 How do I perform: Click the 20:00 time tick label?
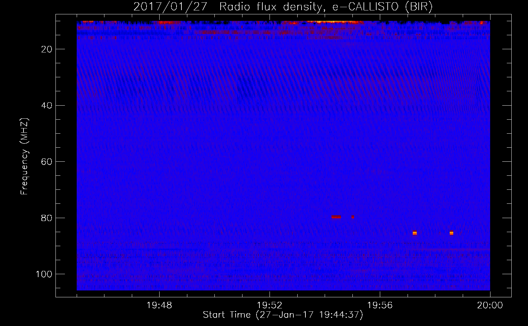point(490,305)
